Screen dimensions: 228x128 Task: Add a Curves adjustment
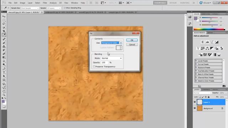click(x=212, y=42)
